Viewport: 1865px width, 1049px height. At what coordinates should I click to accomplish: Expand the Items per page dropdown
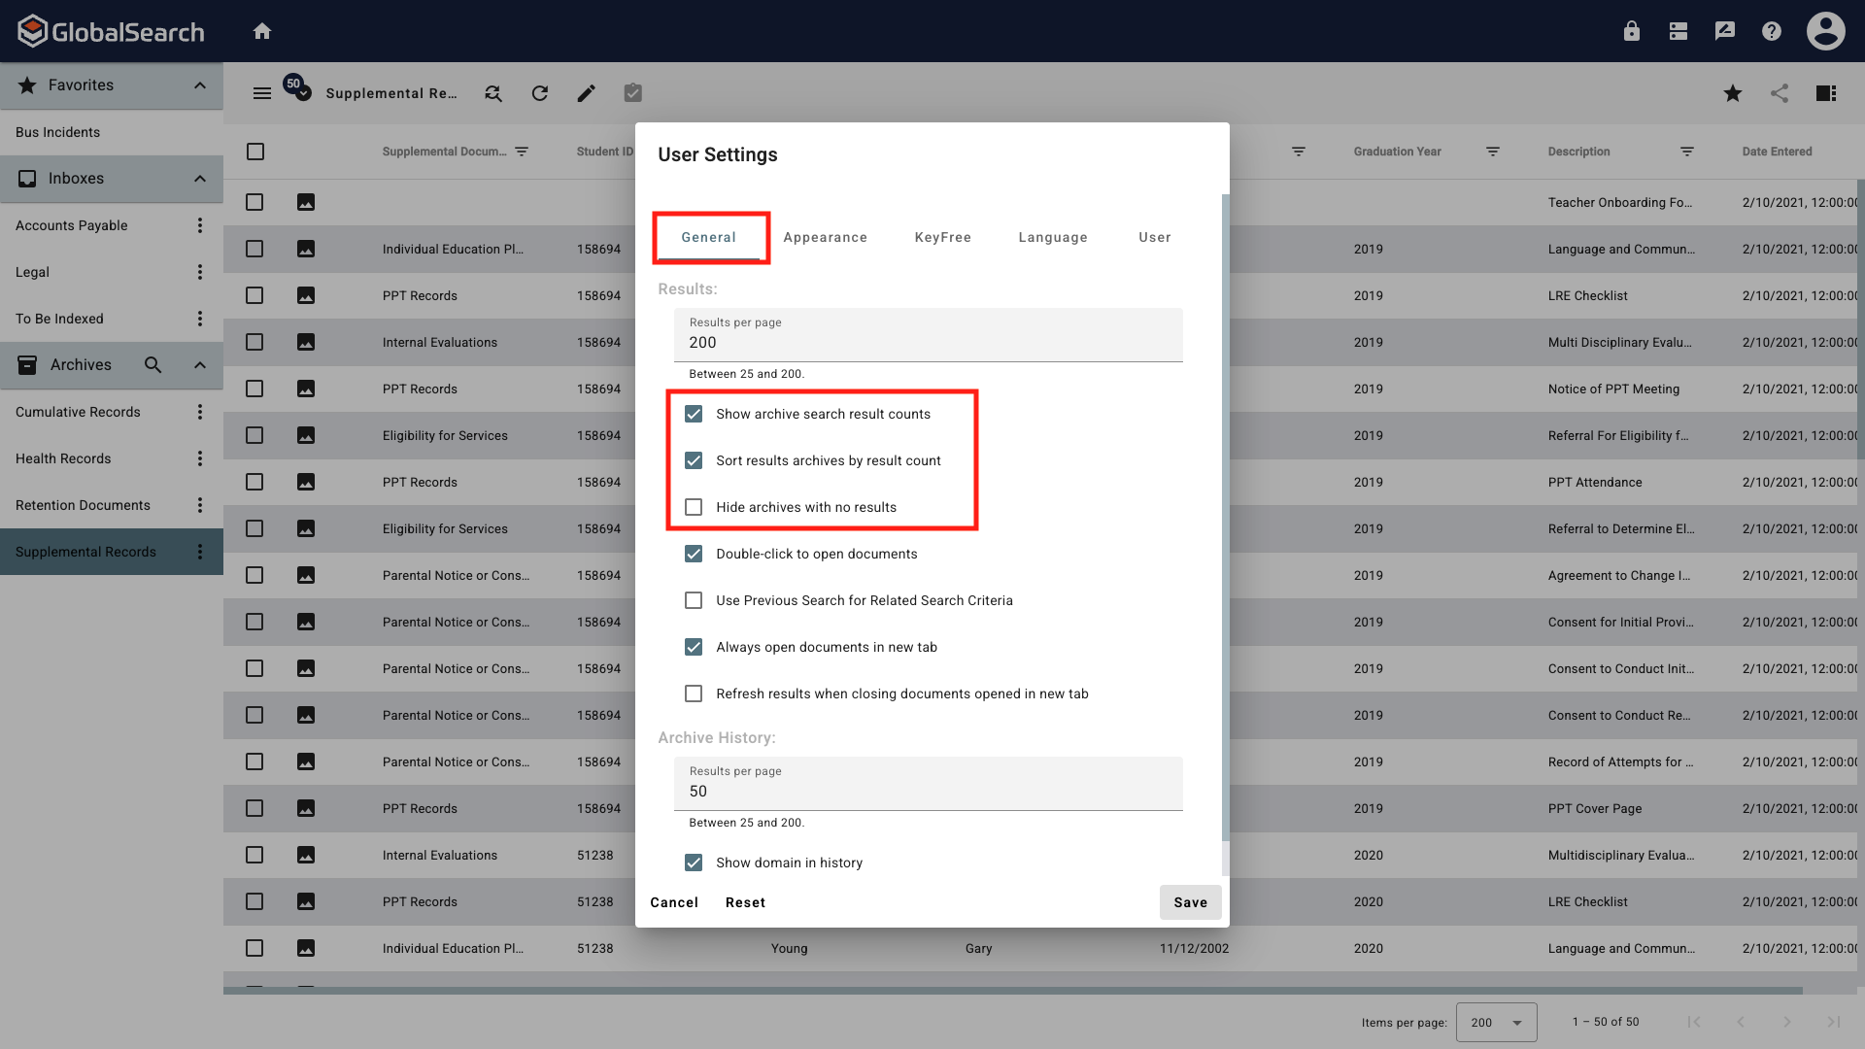1496,1022
